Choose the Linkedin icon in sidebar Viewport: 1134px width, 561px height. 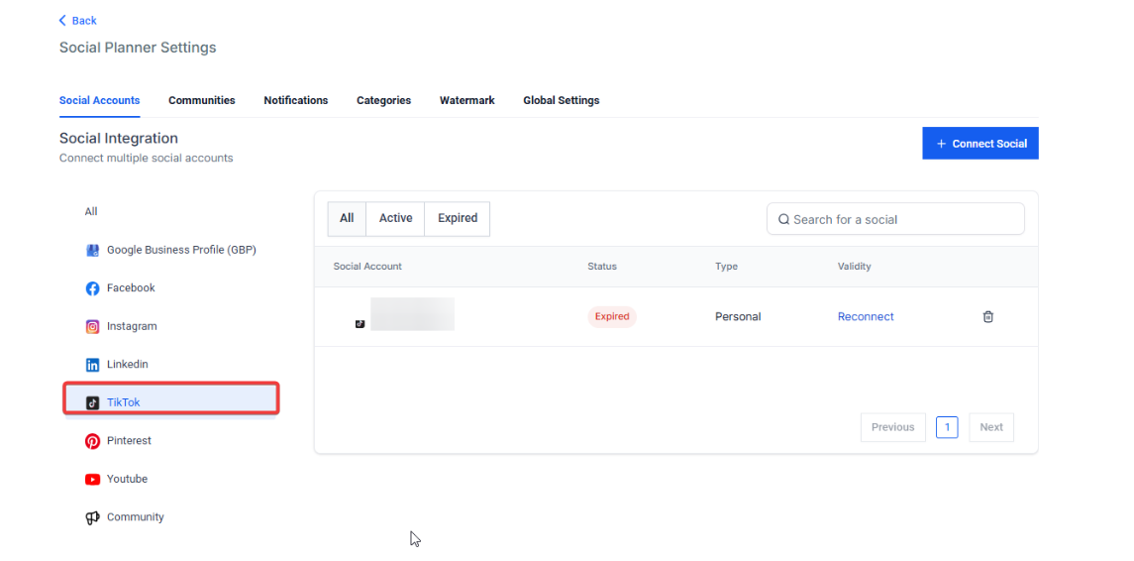[92, 365]
